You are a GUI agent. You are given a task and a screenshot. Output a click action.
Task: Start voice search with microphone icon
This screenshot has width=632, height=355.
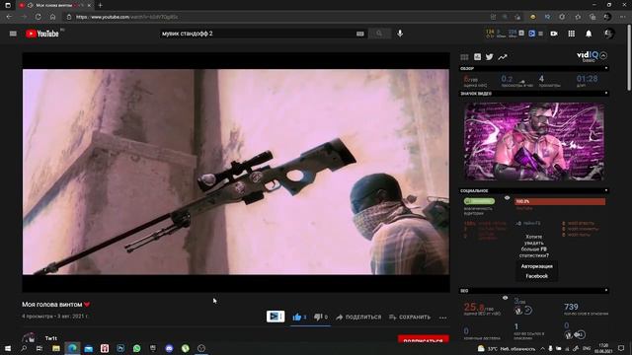(x=400, y=34)
